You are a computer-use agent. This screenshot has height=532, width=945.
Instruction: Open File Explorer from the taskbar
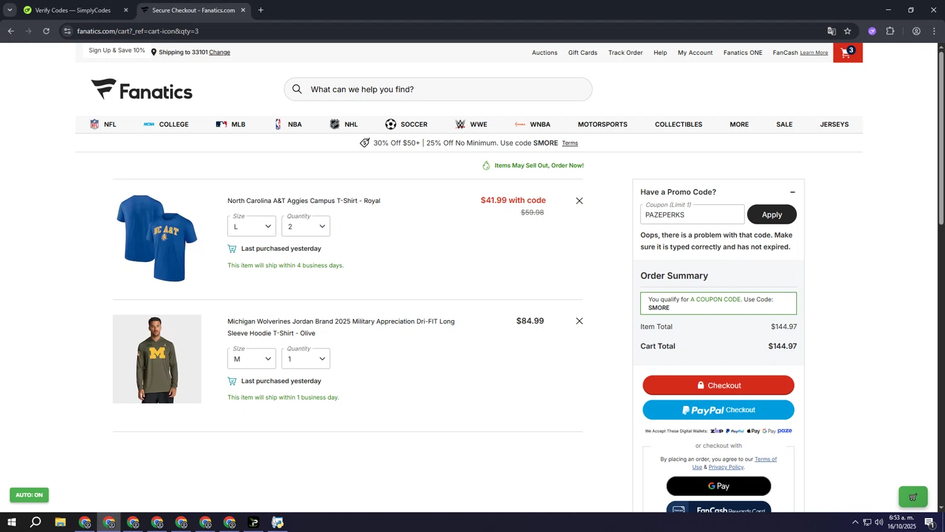(x=60, y=523)
